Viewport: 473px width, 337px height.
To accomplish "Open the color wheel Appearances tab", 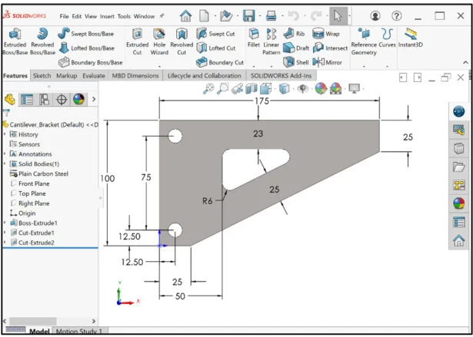I will tap(78, 99).
